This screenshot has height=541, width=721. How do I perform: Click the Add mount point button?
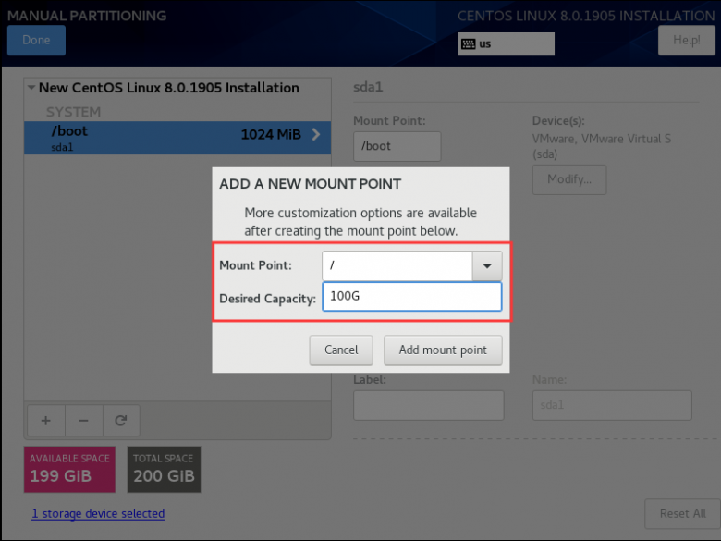click(x=443, y=350)
